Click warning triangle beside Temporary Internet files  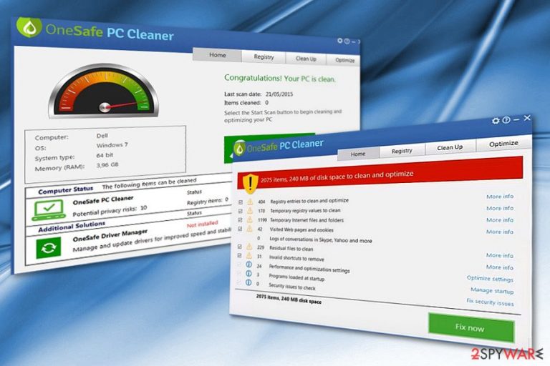(x=249, y=219)
